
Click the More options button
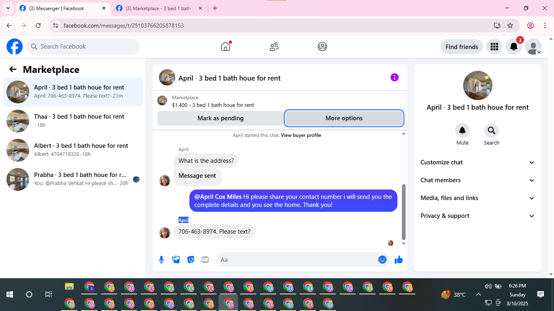(344, 118)
